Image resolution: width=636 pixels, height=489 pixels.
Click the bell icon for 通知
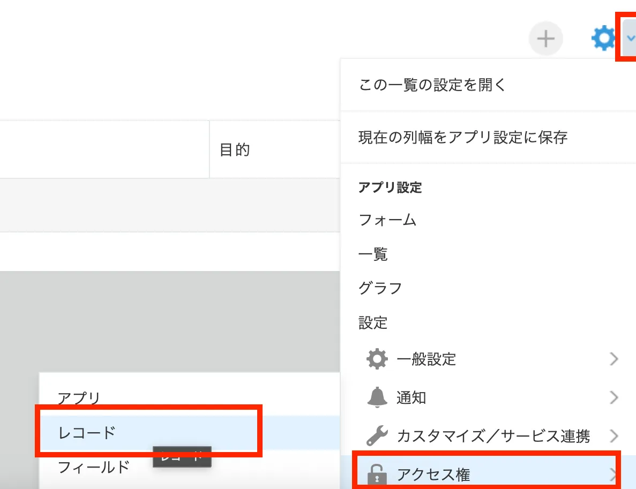click(x=377, y=397)
